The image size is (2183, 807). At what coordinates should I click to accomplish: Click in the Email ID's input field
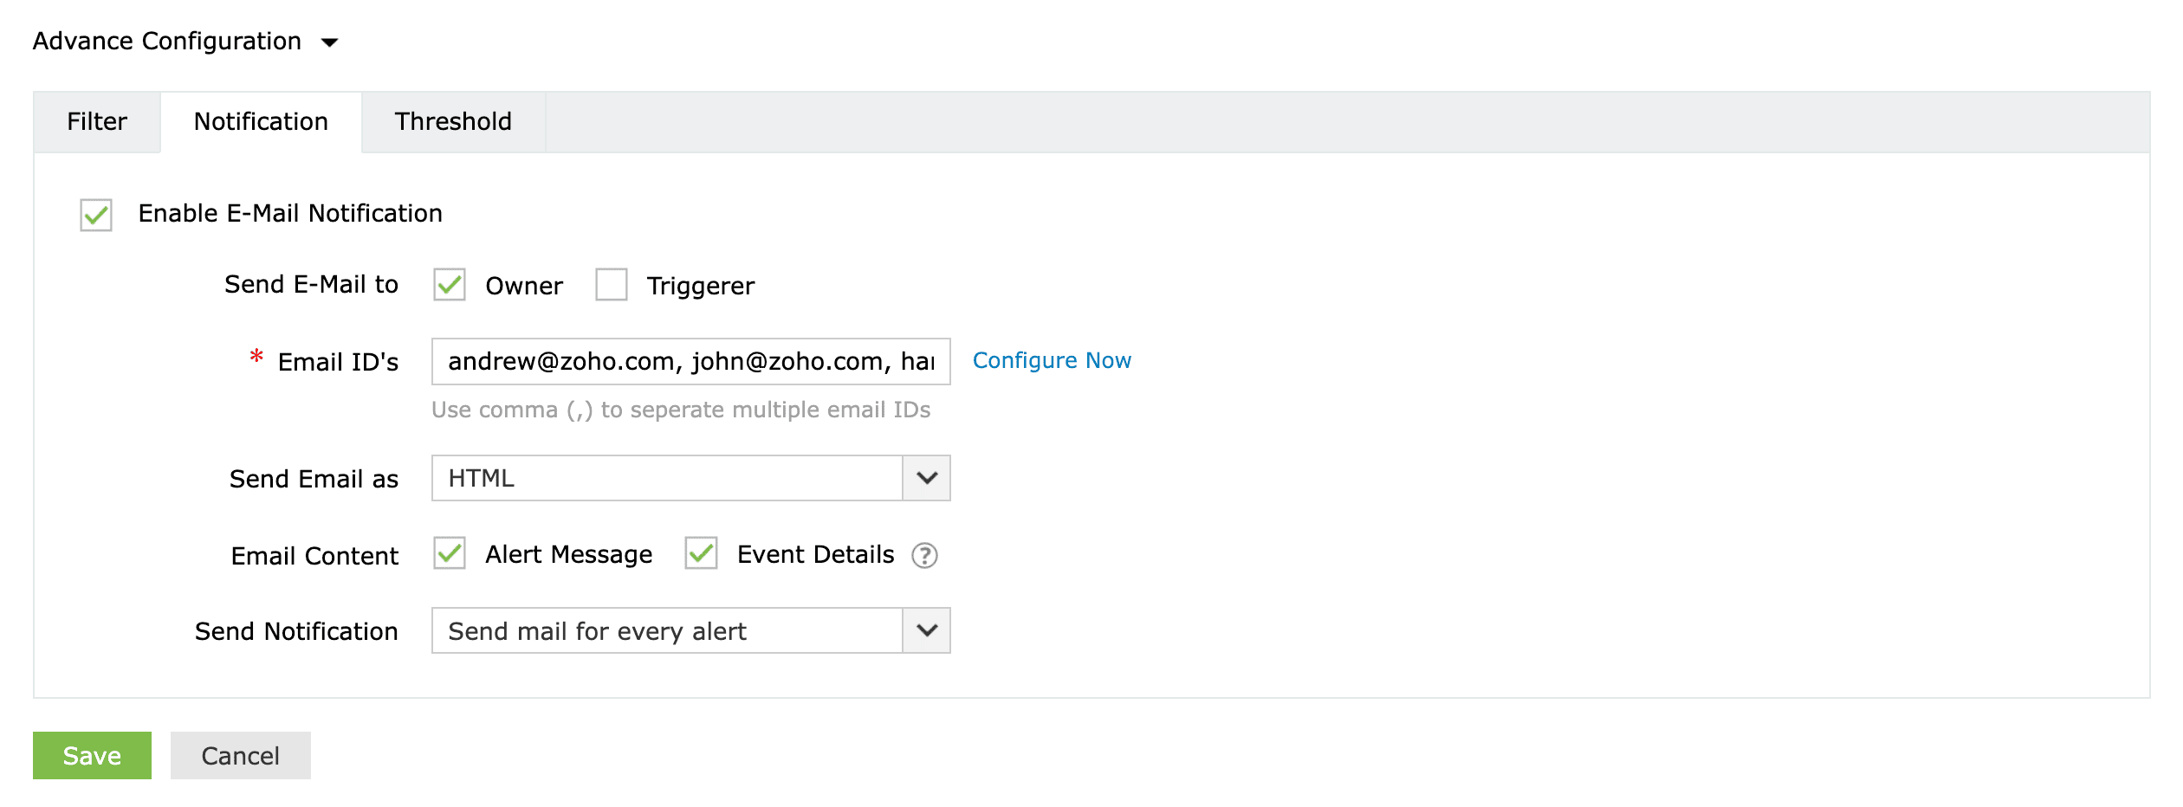[x=689, y=361]
